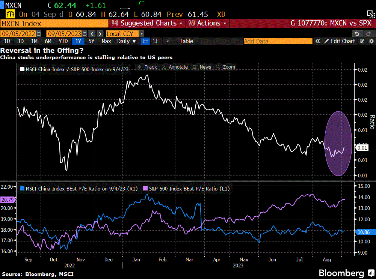This screenshot has height=279, width=376.
Task: Select the 1M time range
Action: (34, 41)
